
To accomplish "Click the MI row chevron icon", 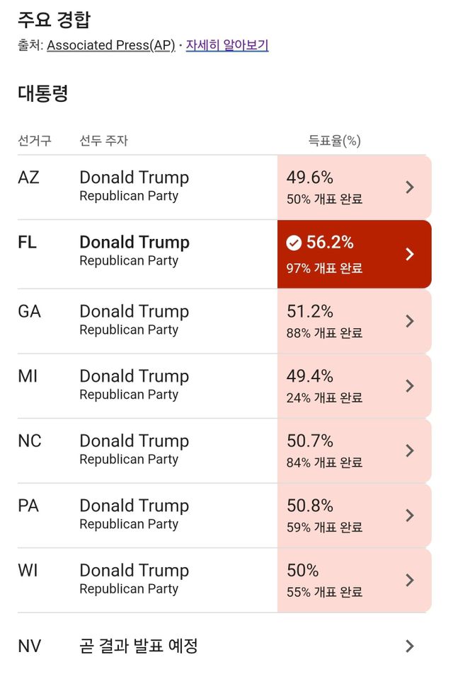I will 409,386.
